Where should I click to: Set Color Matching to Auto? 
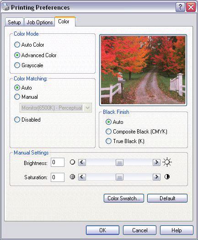coord(23,88)
